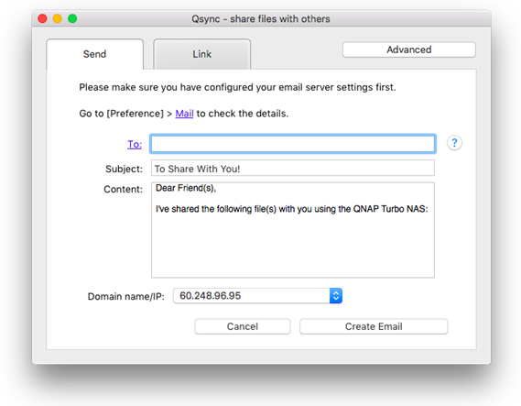Screen dimensions: 521x406
Task: Click the question mark help icon
Action: pyautogui.click(x=454, y=143)
